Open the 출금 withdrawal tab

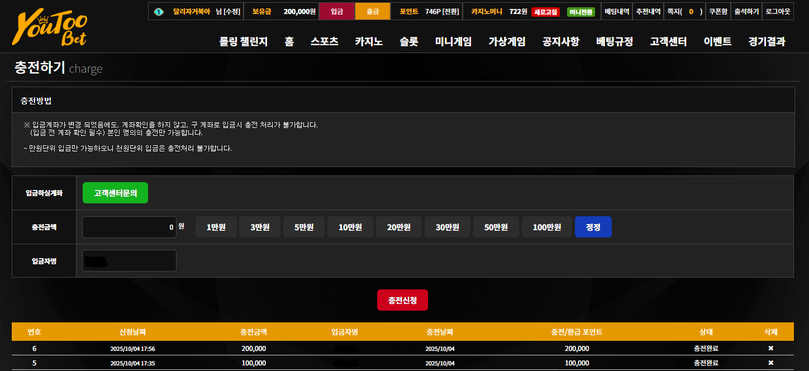tap(373, 11)
